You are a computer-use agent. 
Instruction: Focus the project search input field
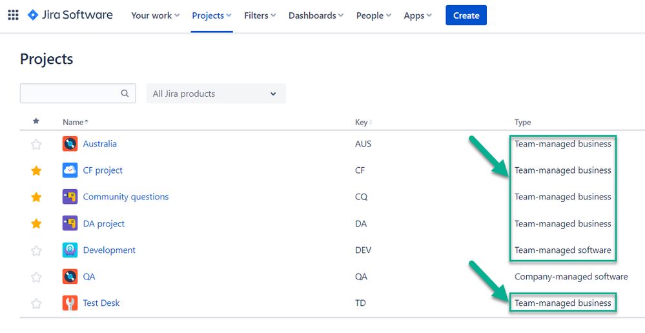(x=77, y=94)
